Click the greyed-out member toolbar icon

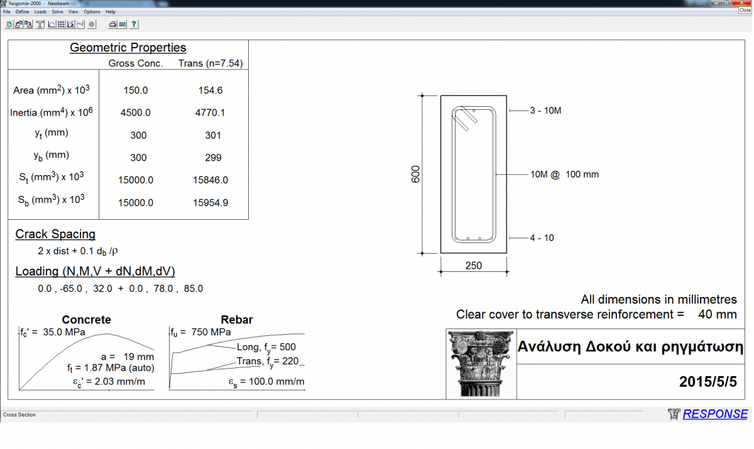[81, 24]
